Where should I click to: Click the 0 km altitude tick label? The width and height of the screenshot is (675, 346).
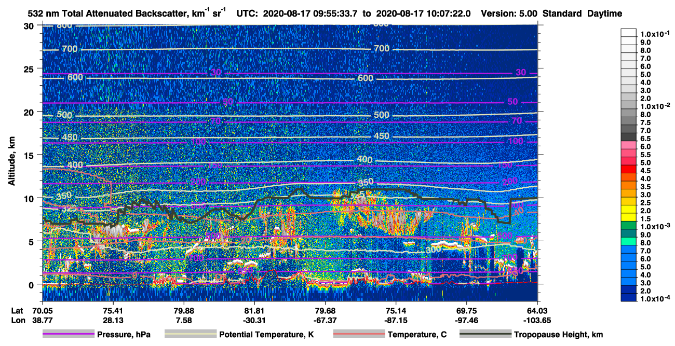(32, 284)
